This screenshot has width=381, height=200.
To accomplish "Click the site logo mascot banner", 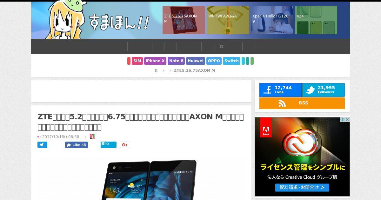I will [x=97, y=20].
